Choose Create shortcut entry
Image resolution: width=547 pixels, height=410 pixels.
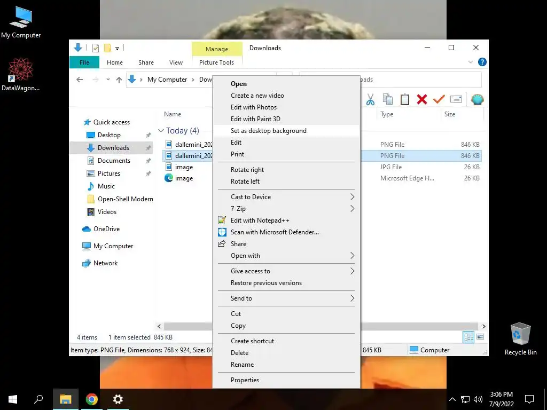click(x=286, y=341)
